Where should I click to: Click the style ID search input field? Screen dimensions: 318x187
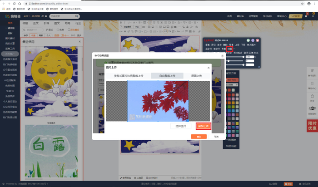click(33, 30)
